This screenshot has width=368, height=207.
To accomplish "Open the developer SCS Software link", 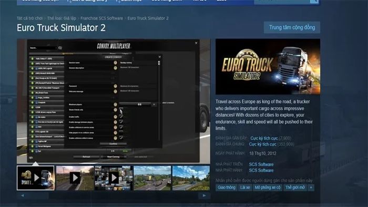I will (x=261, y=164).
